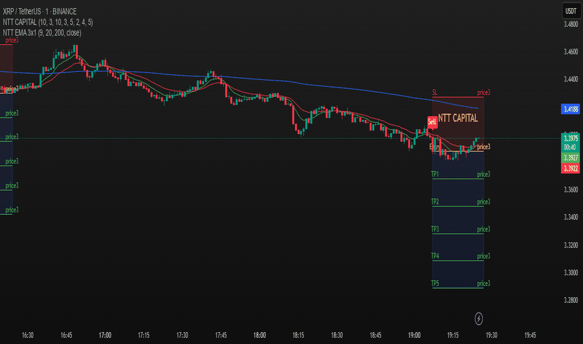Click the price3 label beside TP2

click(484, 202)
